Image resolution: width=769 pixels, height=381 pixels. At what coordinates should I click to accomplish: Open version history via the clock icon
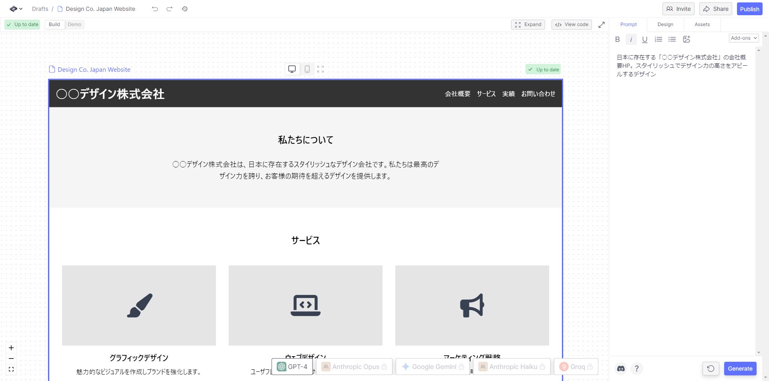[x=185, y=8]
